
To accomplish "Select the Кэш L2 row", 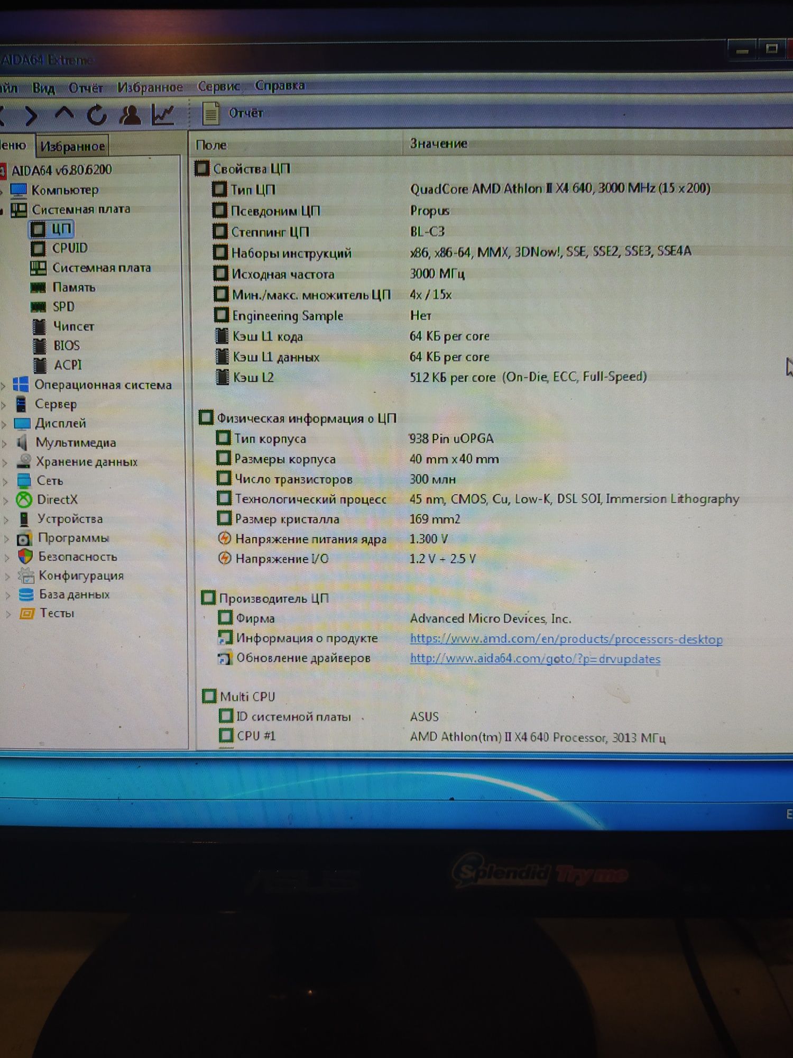I will pyautogui.click(x=431, y=377).
